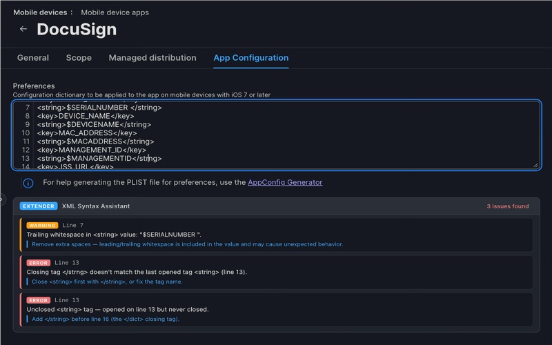Click the "Add </string> before line 16" suggestion

point(106,319)
